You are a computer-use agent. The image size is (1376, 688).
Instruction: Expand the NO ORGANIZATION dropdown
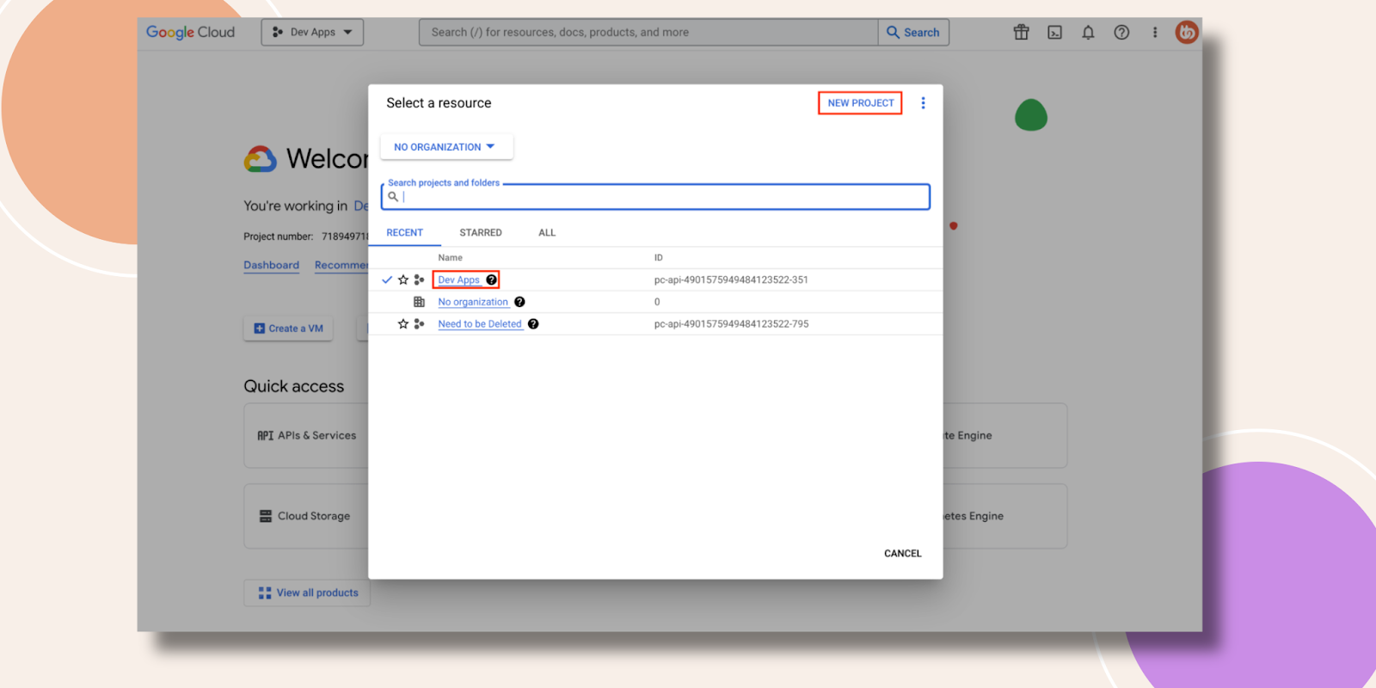click(x=446, y=147)
